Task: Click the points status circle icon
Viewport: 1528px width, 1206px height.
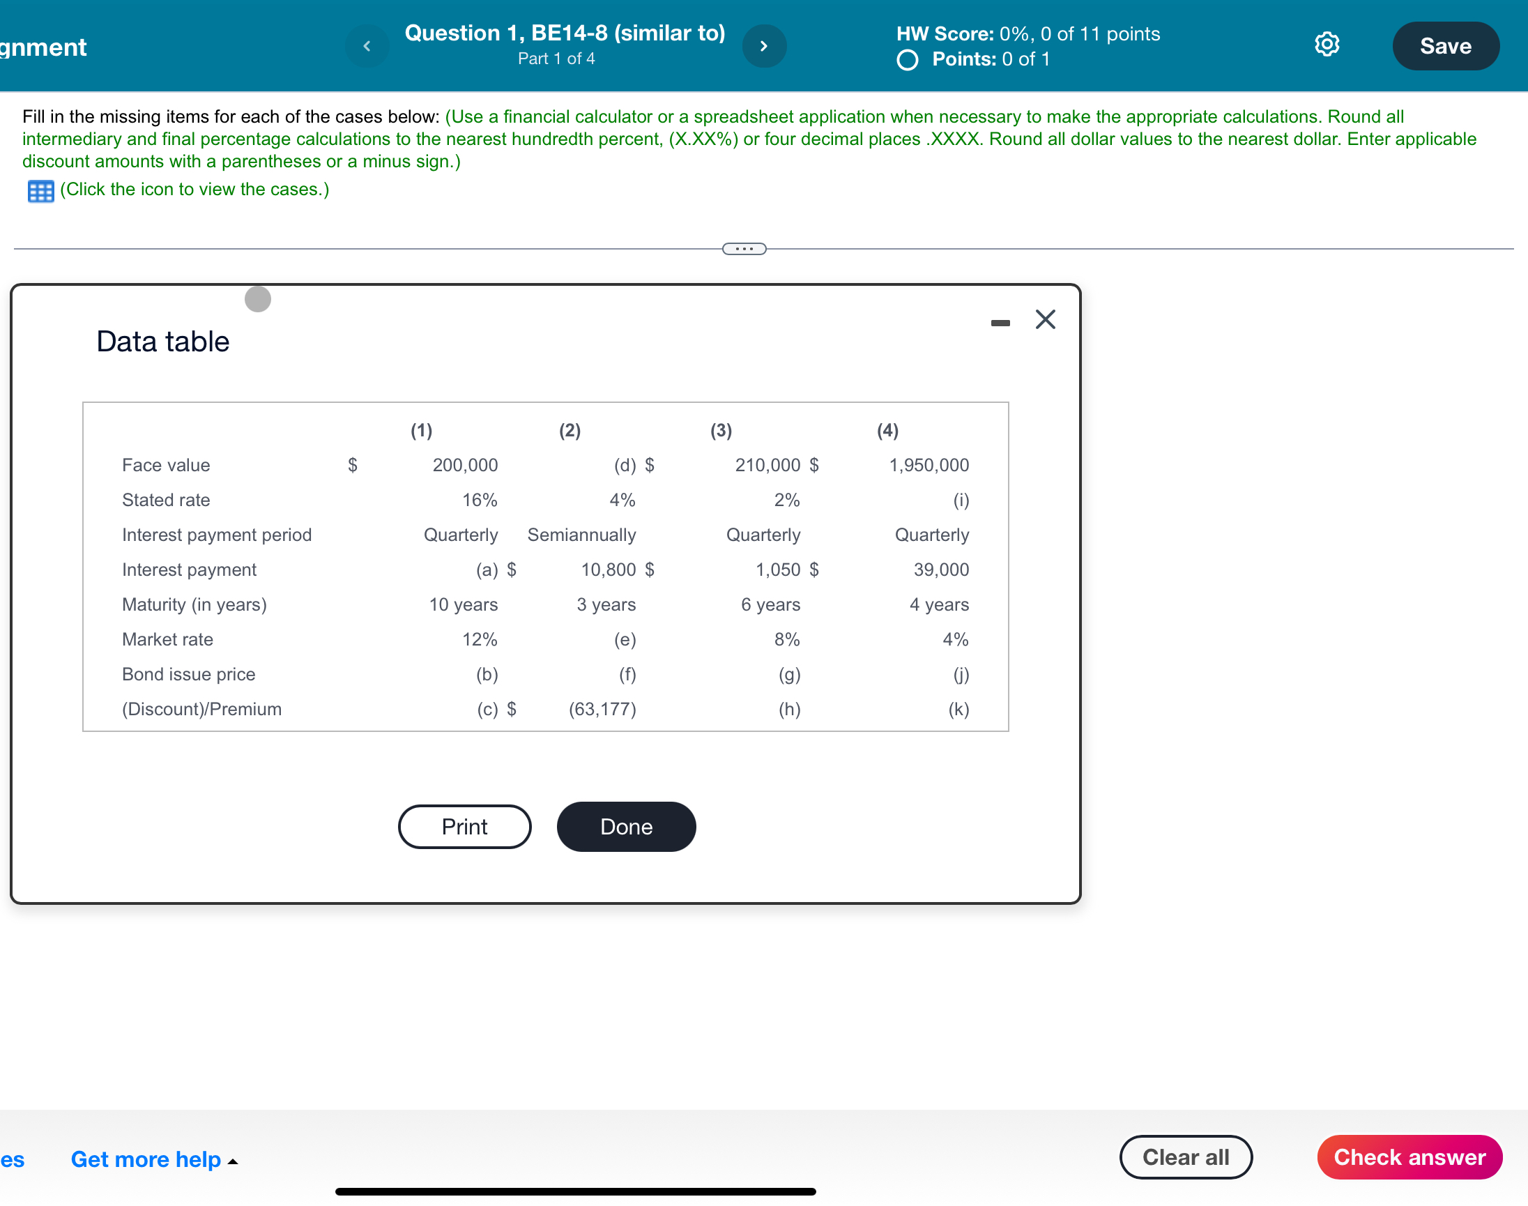Action: pos(908,60)
